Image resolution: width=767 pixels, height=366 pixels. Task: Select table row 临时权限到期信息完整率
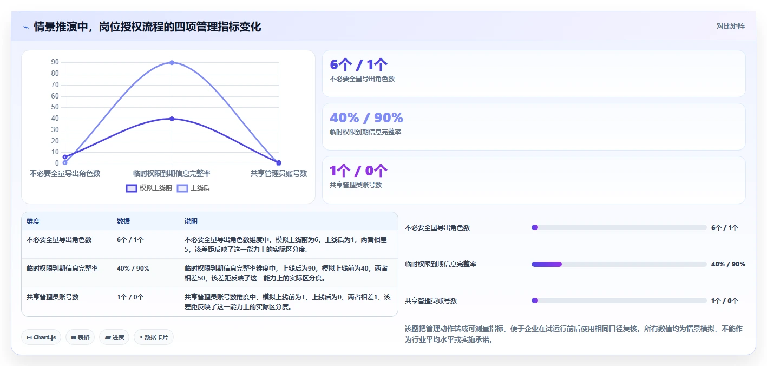(x=209, y=273)
